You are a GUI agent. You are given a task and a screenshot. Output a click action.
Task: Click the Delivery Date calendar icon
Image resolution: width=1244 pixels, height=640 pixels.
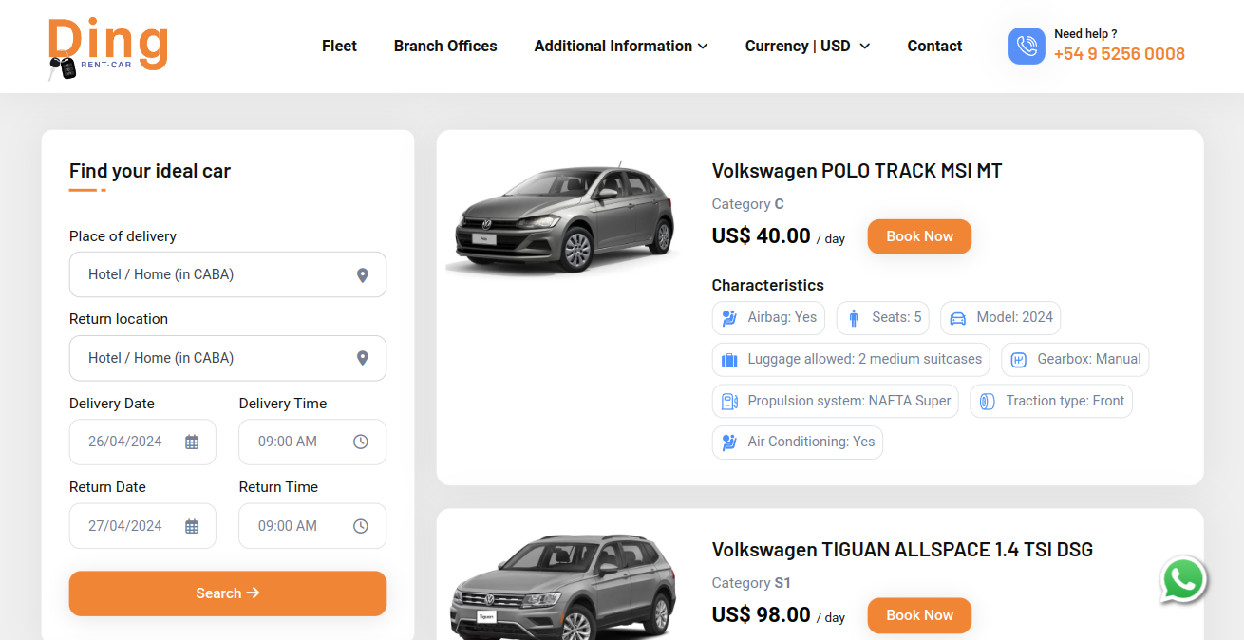(x=192, y=442)
